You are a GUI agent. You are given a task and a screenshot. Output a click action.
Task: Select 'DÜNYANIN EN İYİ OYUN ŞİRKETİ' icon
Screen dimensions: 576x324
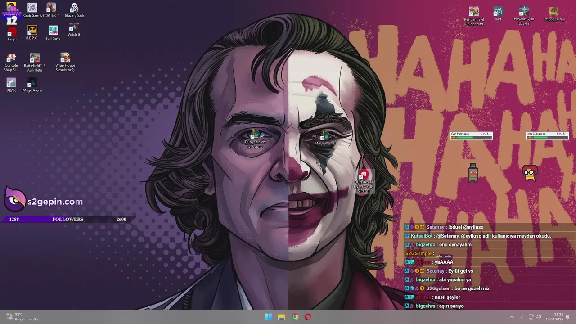coord(364,181)
